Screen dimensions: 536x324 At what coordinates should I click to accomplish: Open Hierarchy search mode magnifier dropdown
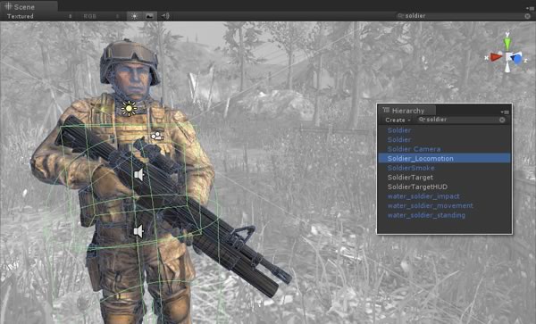423,120
